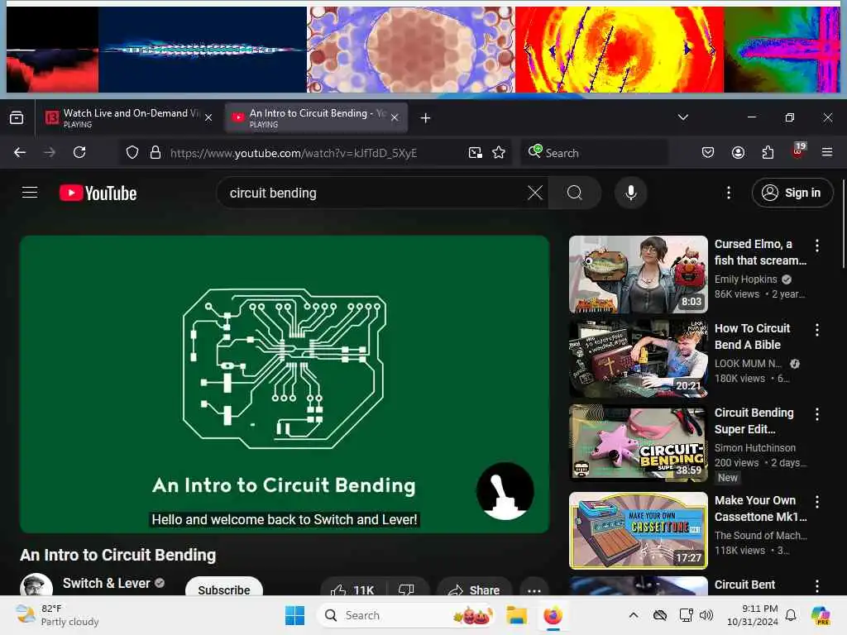The image size is (847, 635).
Task: Open the Switch & Lever channel avatar
Action: [x=36, y=585]
